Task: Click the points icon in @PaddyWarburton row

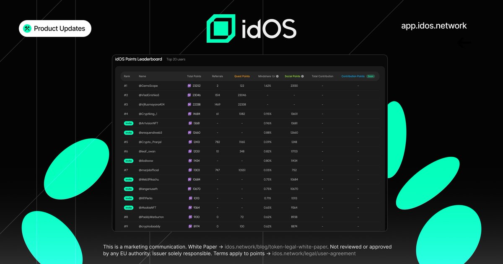Action: click(x=189, y=217)
